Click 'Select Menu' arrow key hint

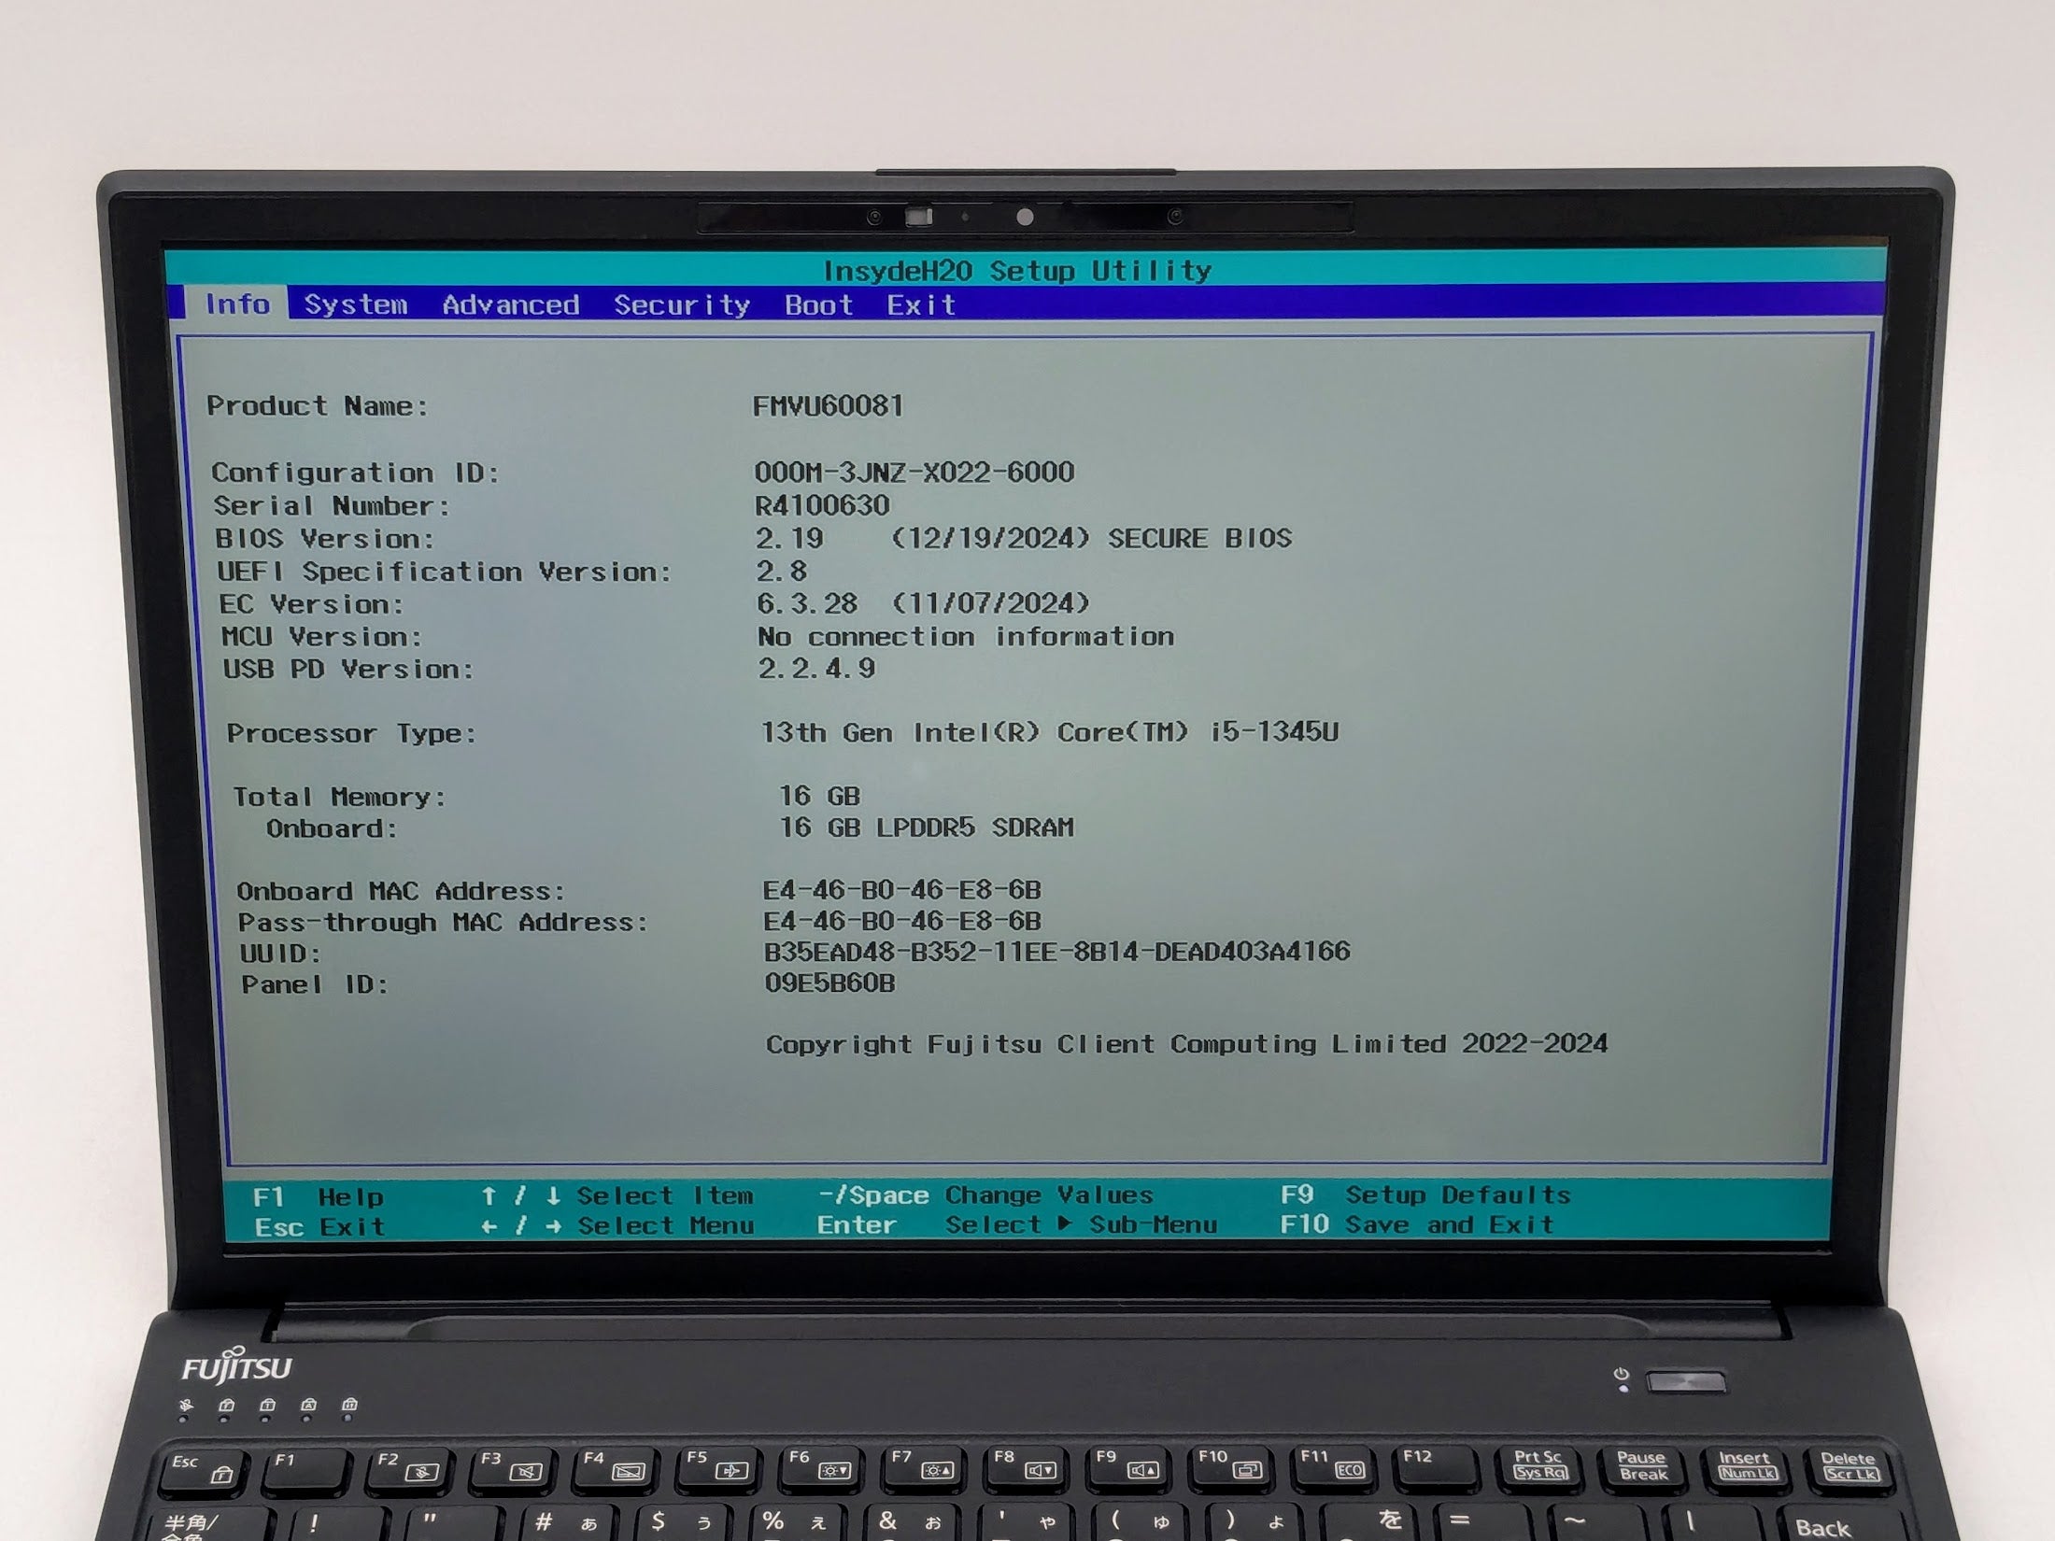click(617, 1225)
